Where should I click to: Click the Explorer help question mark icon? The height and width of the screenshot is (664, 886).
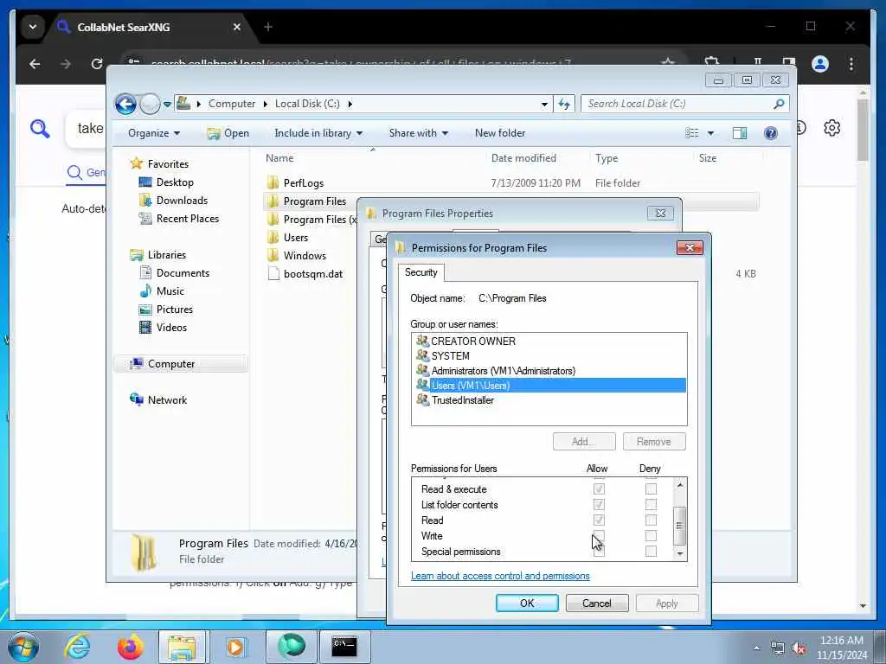pyautogui.click(x=770, y=133)
